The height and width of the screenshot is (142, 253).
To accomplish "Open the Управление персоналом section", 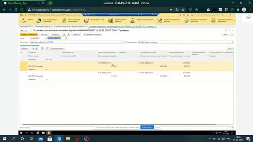I will point(142,21).
